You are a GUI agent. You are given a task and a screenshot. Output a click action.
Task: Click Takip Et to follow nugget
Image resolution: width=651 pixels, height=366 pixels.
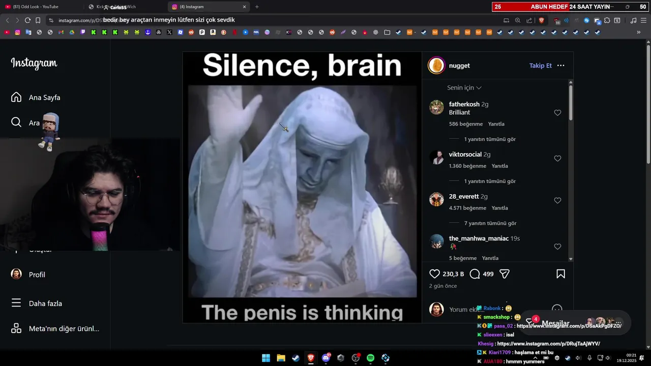[x=540, y=66]
